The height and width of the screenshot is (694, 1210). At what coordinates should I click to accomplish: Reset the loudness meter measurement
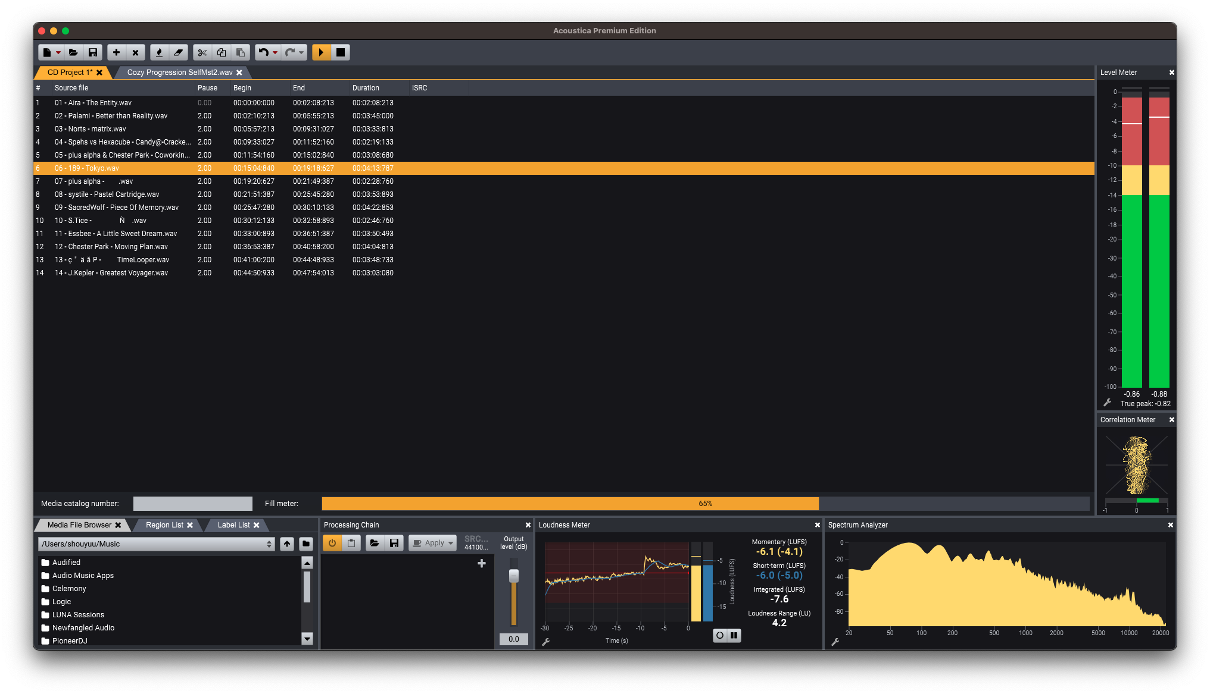click(x=719, y=635)
